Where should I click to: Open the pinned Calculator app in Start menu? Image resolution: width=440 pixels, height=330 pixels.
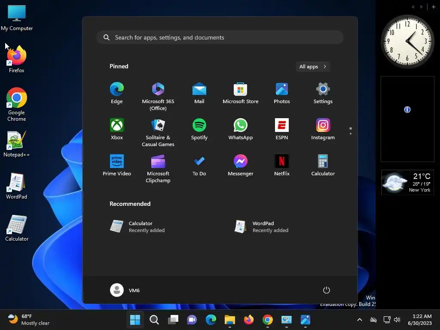pos(323,165)
